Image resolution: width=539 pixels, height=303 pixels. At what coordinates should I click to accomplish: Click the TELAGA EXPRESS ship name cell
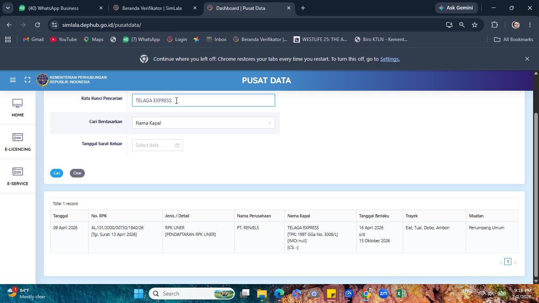click(x=320, y=237)
